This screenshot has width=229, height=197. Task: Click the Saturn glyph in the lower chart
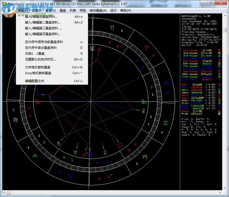point(59,144)
